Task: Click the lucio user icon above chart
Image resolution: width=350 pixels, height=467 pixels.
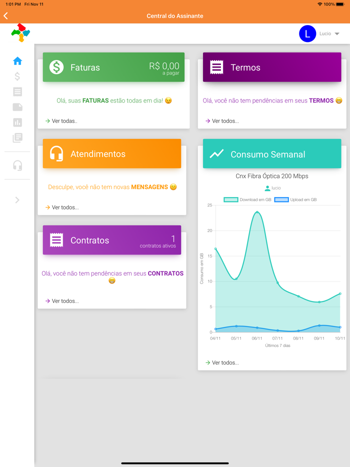Action: 267,188
